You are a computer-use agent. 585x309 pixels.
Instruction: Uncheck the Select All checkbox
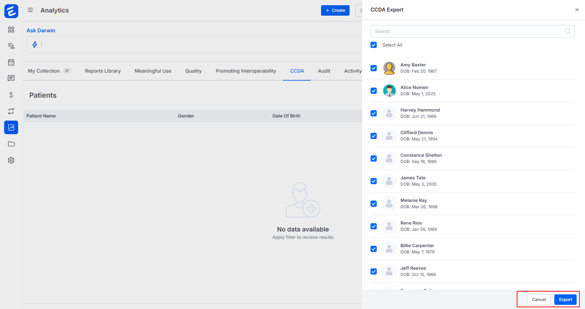pyautogui.click(x=374, y=45)
